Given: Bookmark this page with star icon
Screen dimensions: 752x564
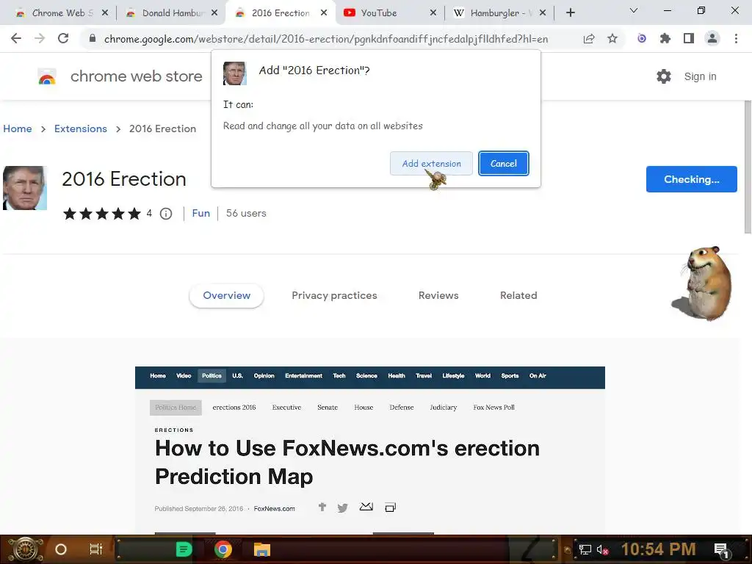Looking at the screenshot, I should tap(612, 39).
